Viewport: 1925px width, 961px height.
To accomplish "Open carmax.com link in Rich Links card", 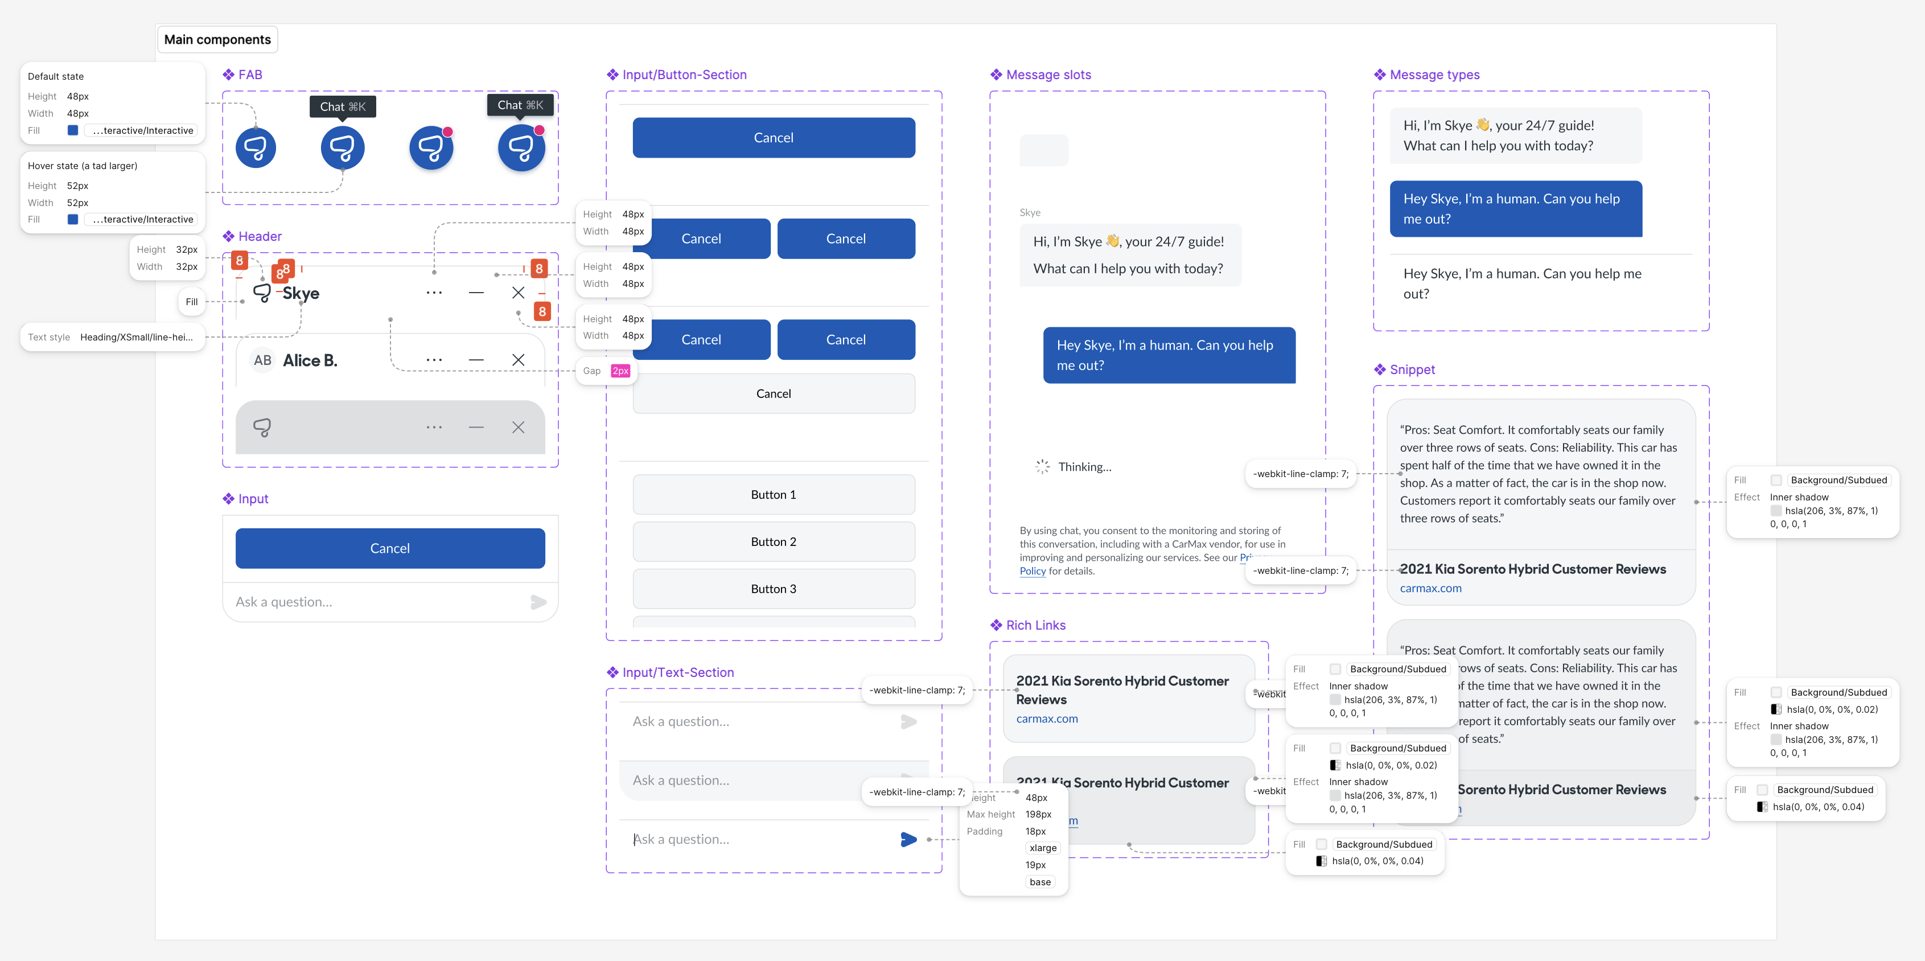I will coord(1046,719).
